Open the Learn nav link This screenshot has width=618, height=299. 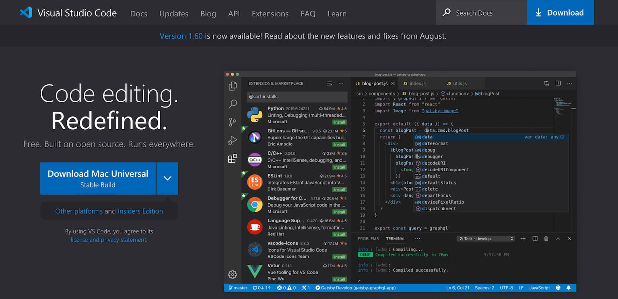[x=337, y=14]
